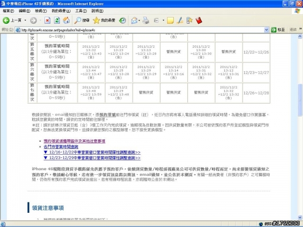Screen dimensions: 303x227
Task: Click the 13:48 ~12/2 13:59 cell in 第七梯次 row
Action: coord(91,93)
